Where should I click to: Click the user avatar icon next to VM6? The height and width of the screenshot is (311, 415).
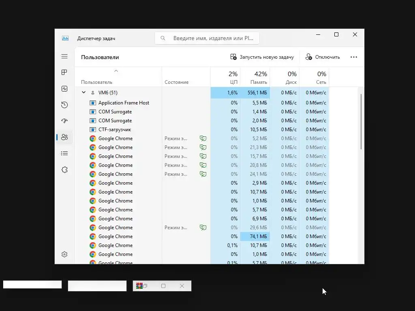click(93, 93)
